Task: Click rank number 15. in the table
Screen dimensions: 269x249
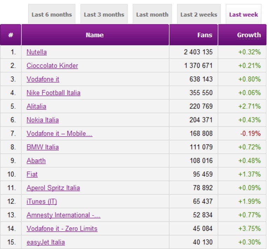Action: point(12,242)
